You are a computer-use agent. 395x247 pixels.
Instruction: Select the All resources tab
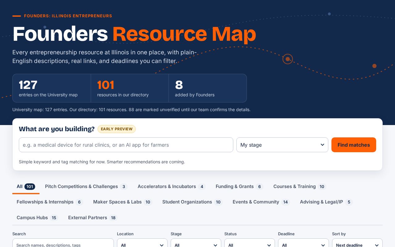click(x=26, y=186)
